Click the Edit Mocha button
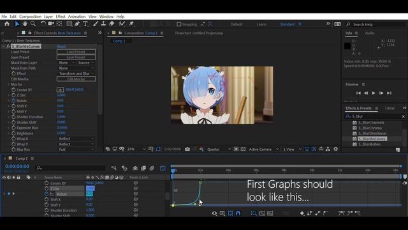Image resolution: width=408 pixels, height=230 pixels. [x=76, y=79]
